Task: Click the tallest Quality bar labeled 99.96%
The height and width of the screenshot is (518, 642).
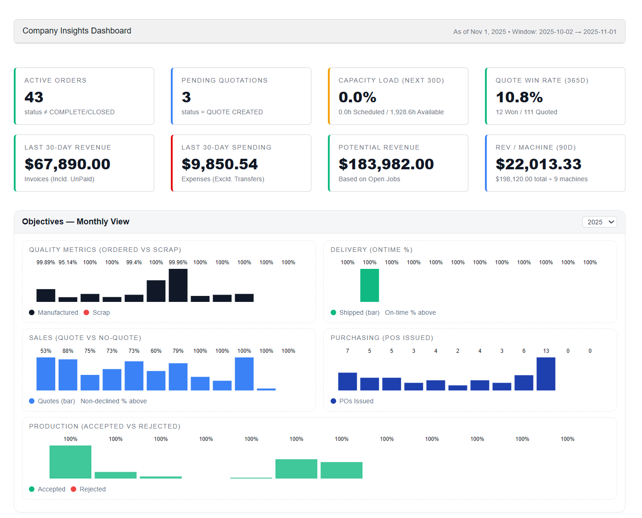Action: [x=178, y=285]
